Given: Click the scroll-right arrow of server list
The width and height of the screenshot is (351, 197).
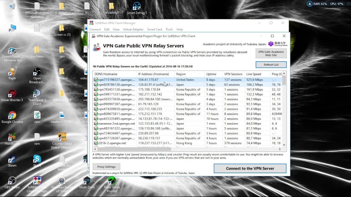Looking at the screenshot, I should (280, 149).
